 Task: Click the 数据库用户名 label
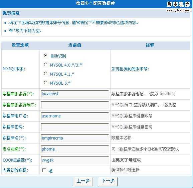click(15, 116)
